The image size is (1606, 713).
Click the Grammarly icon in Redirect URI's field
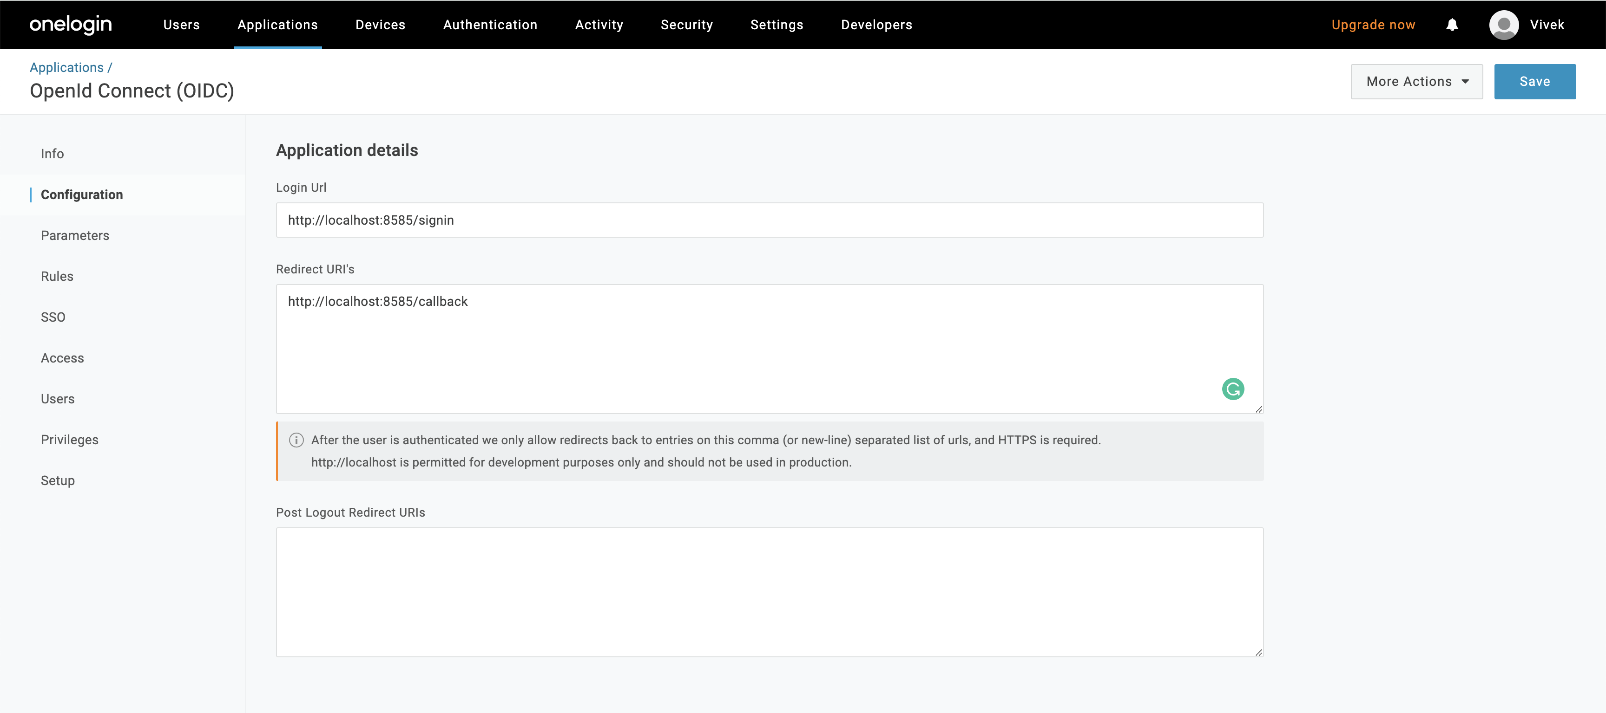(1233, 389)
